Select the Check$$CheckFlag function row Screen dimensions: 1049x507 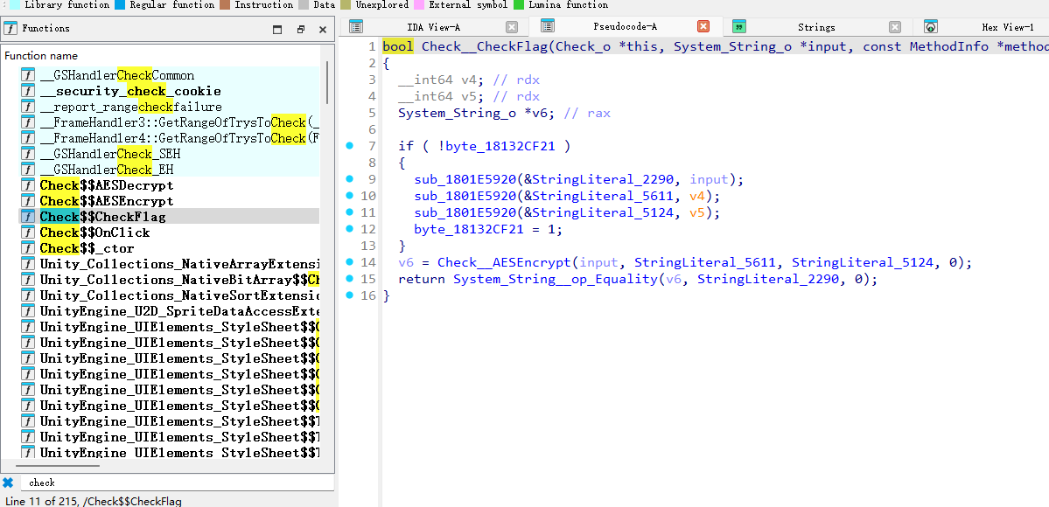tap(169, 216)
